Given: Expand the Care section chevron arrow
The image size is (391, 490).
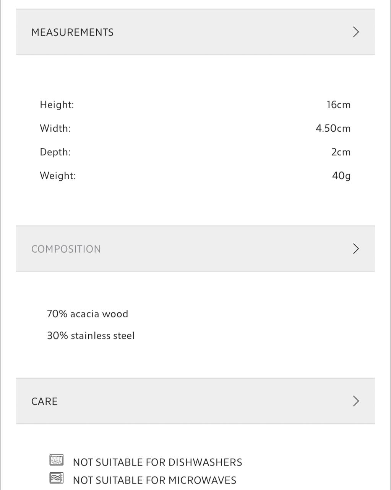Looking at the screenshot, I should coord(355,401).
